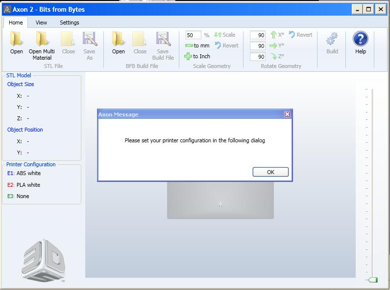Select the E2: PLA white extruder entry
Image resolution: width=390 pixels, height=290 pixels.
[x=24, y=185]
